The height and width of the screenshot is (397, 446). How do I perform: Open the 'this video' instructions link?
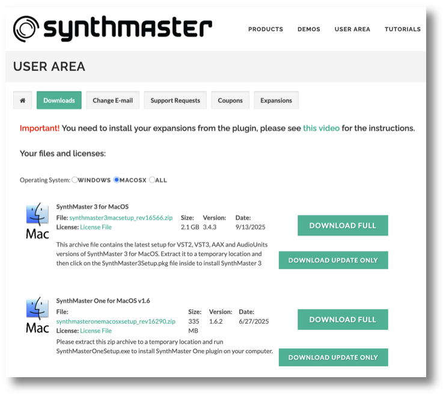pos(321,128)
